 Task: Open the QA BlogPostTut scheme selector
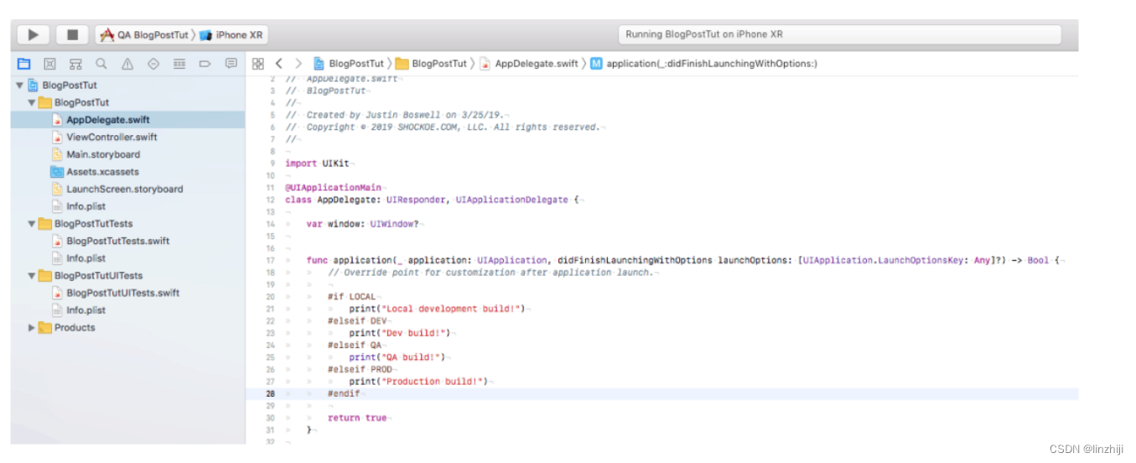147,35
